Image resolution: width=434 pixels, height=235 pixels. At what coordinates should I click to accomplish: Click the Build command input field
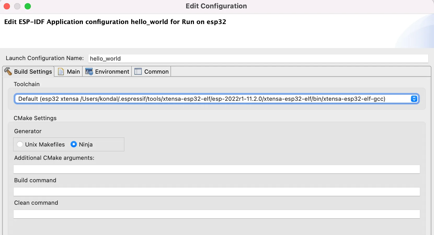[x=216, y=192]
